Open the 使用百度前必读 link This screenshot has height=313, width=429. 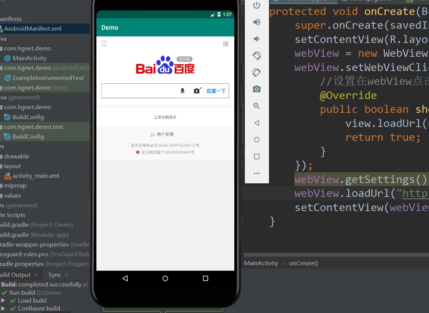144,145
